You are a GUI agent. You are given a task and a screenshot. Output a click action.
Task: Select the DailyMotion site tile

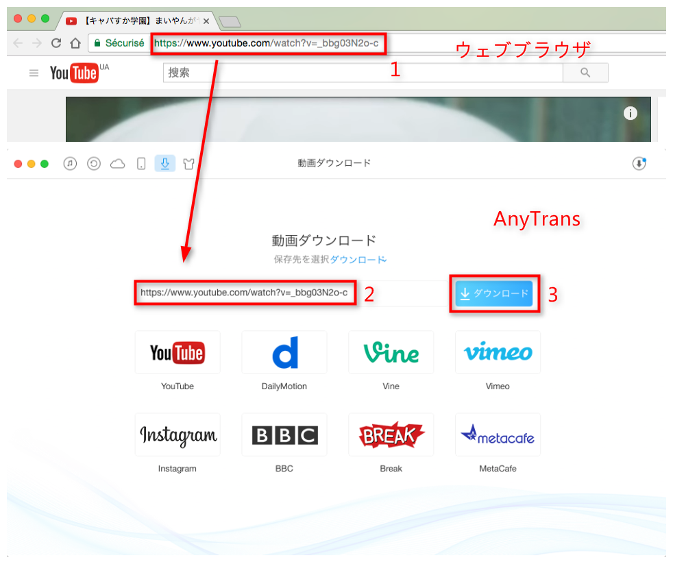(284, 352)
